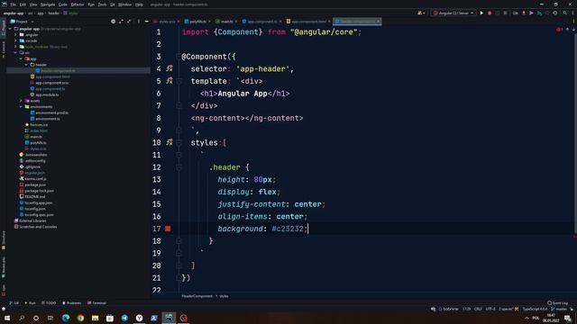Viewport: 577px width, 324px height.
Task: Open the Git tool window tab
Action: (x=14, y=303)
